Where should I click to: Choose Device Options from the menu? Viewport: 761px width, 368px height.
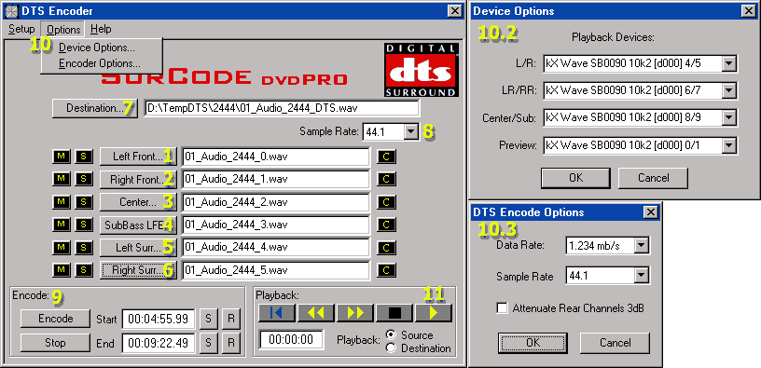pyautogui.click(x=97, y=48)
